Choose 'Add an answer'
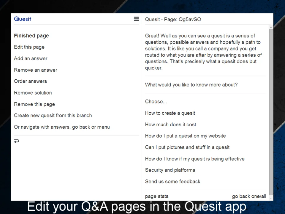Screen dimensions: 285x214 31,59
